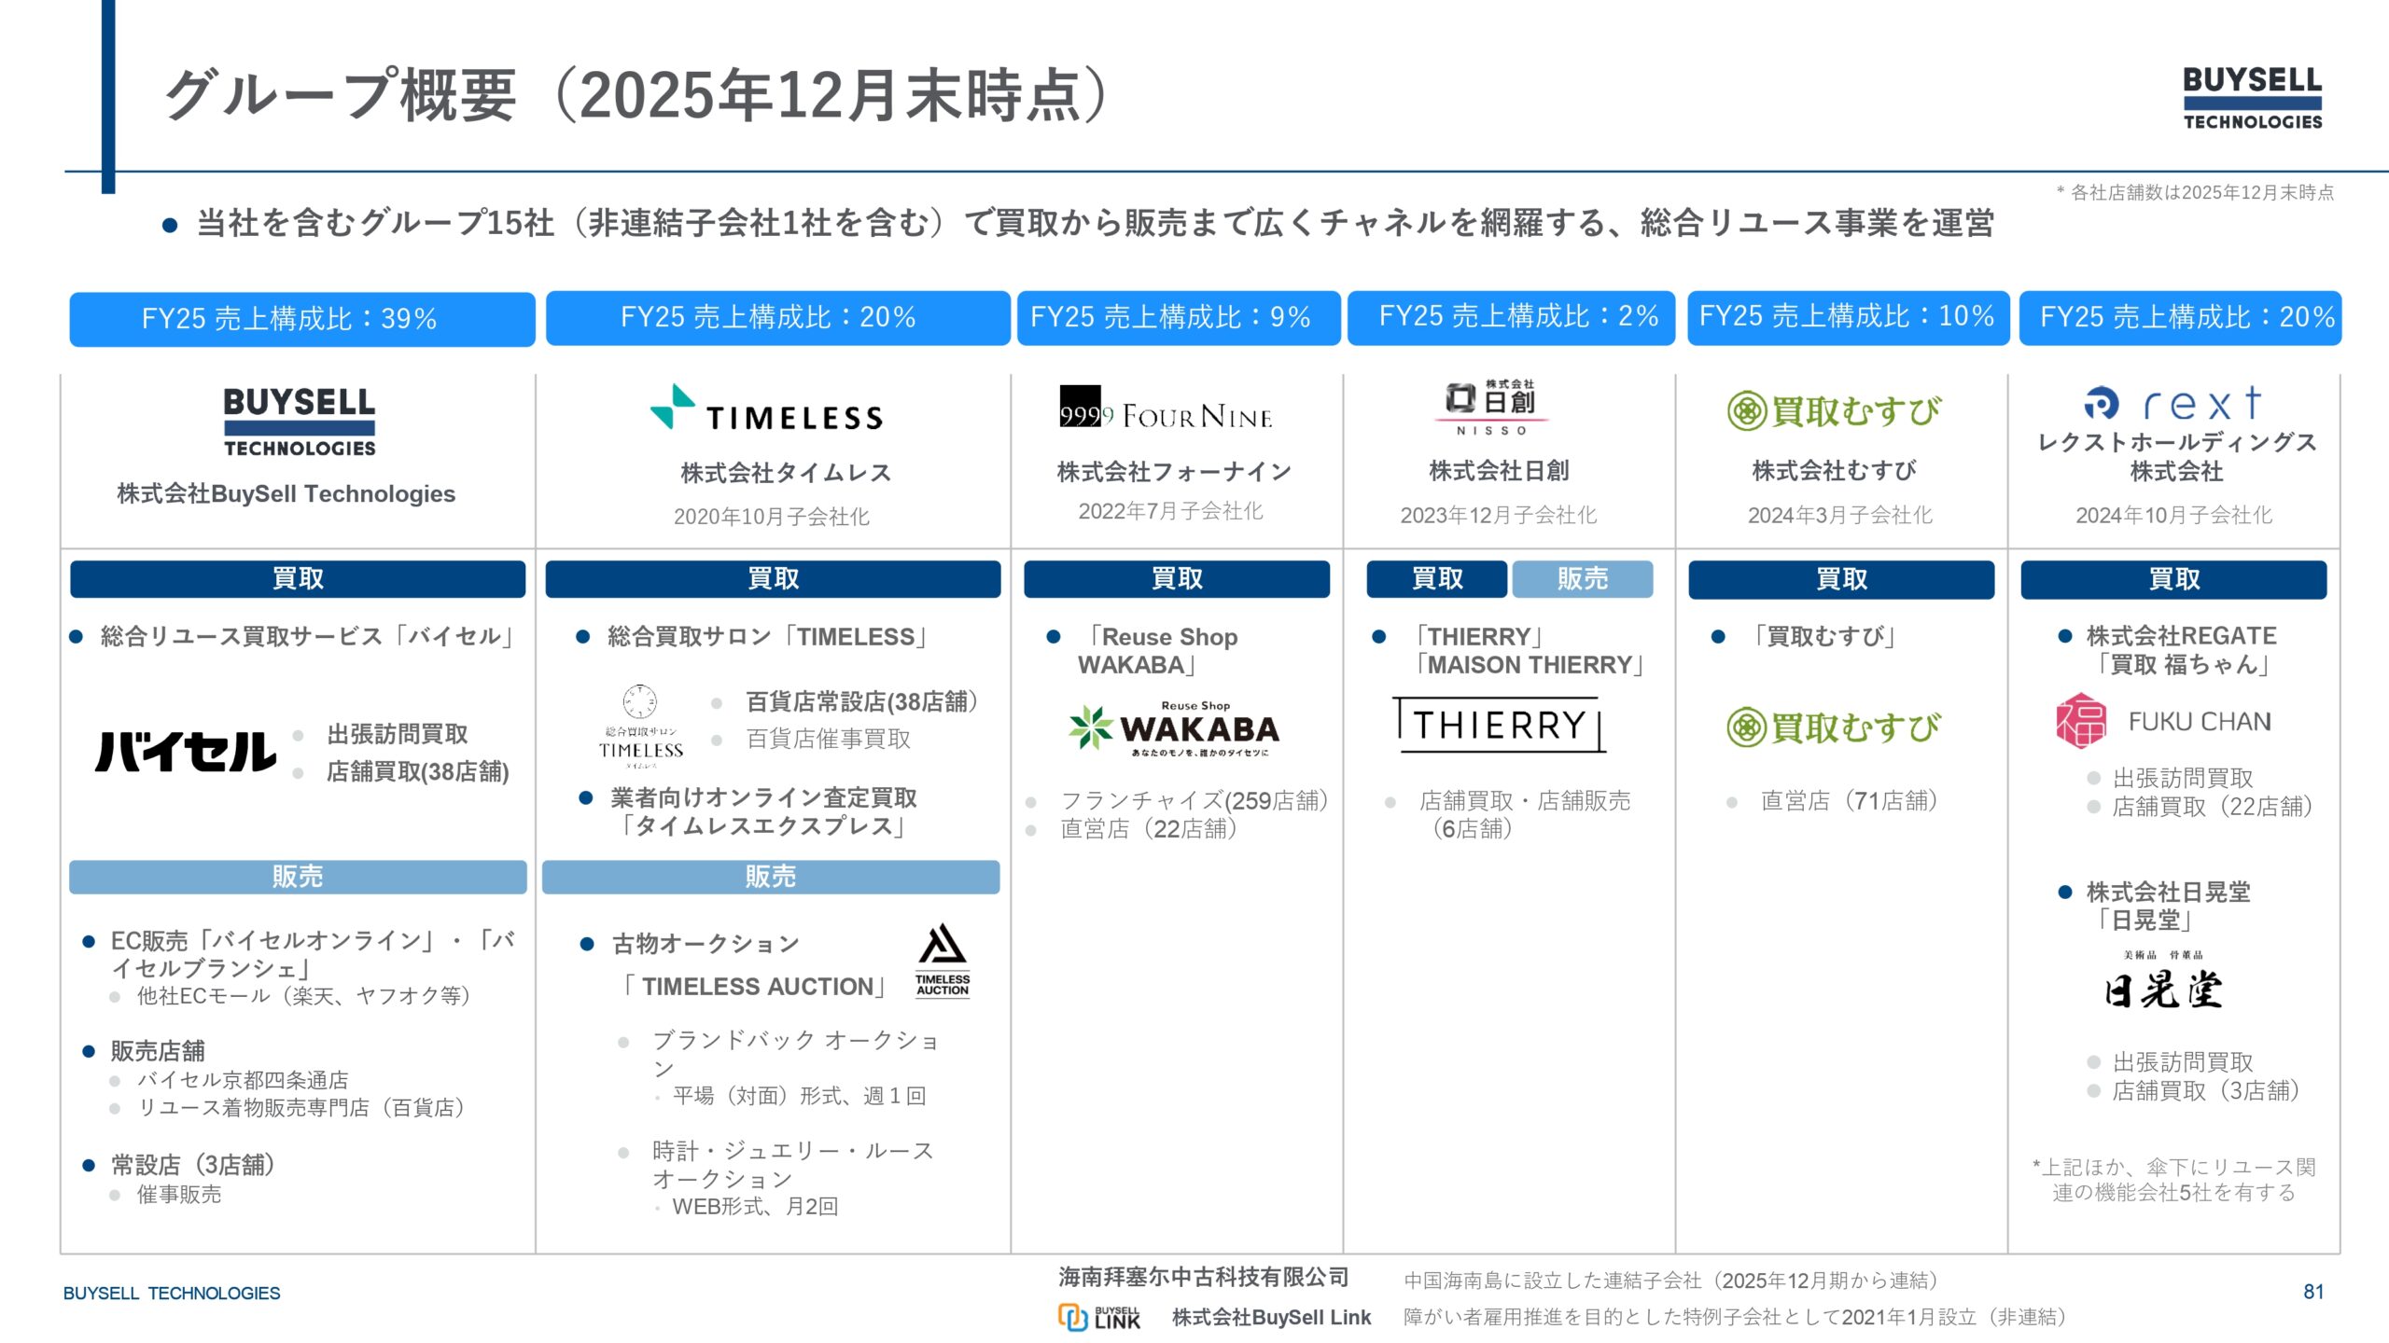2389x1343 pixels.
Task: Click the text 2022年7月子会社化
Action: click(1170, 511)
